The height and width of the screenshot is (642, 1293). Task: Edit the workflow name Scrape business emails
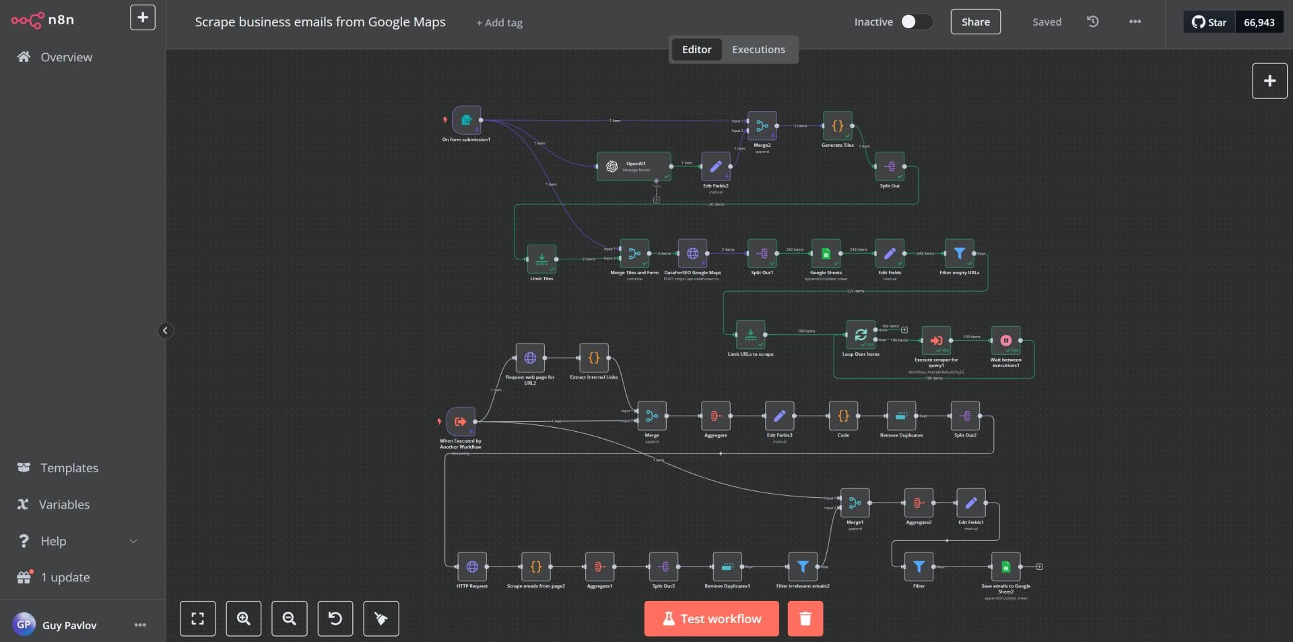pyautogui.click(x=320, y=22)
